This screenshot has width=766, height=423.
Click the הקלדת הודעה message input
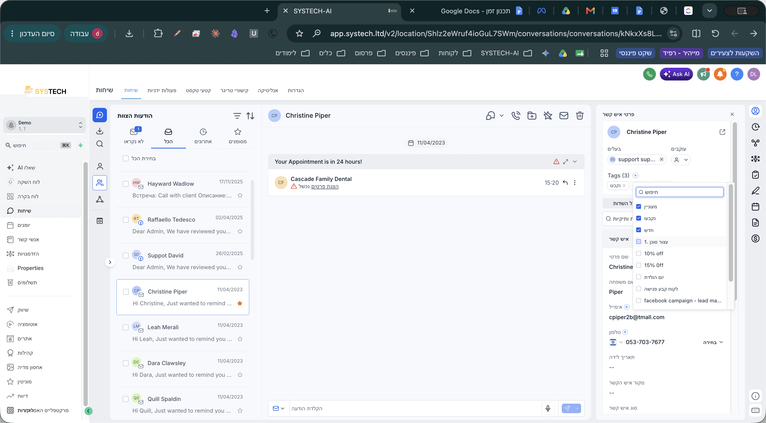[x=415, y=408]
